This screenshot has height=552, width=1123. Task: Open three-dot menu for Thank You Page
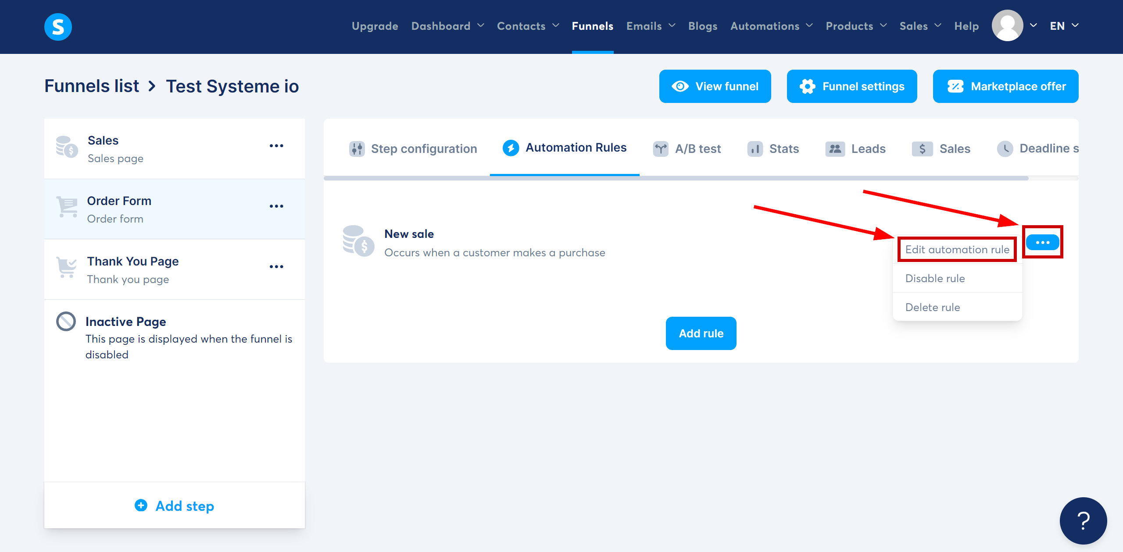[x=276, y=267]
